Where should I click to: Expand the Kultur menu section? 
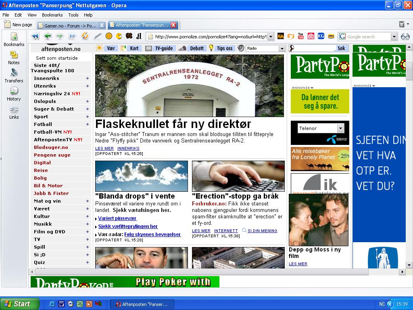[88, 216]
